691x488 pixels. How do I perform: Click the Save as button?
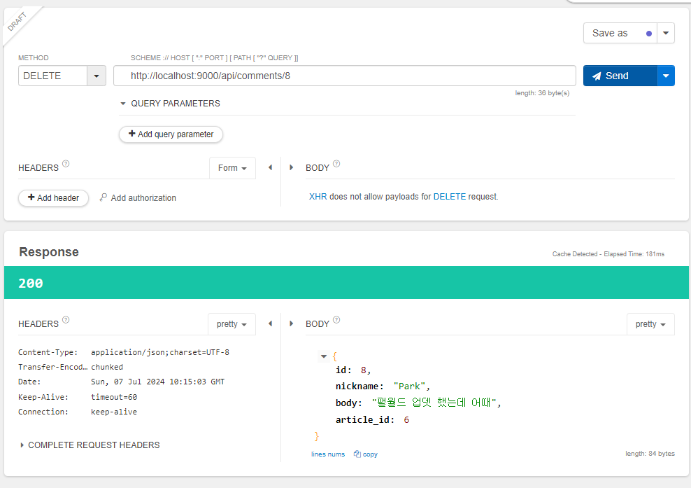tap(620, 33)
